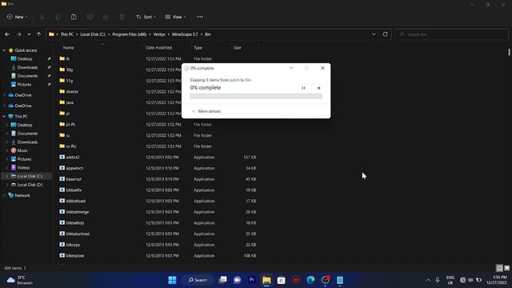
Task: Click in the Search Bin field
Action: click(x=451, y=34)
